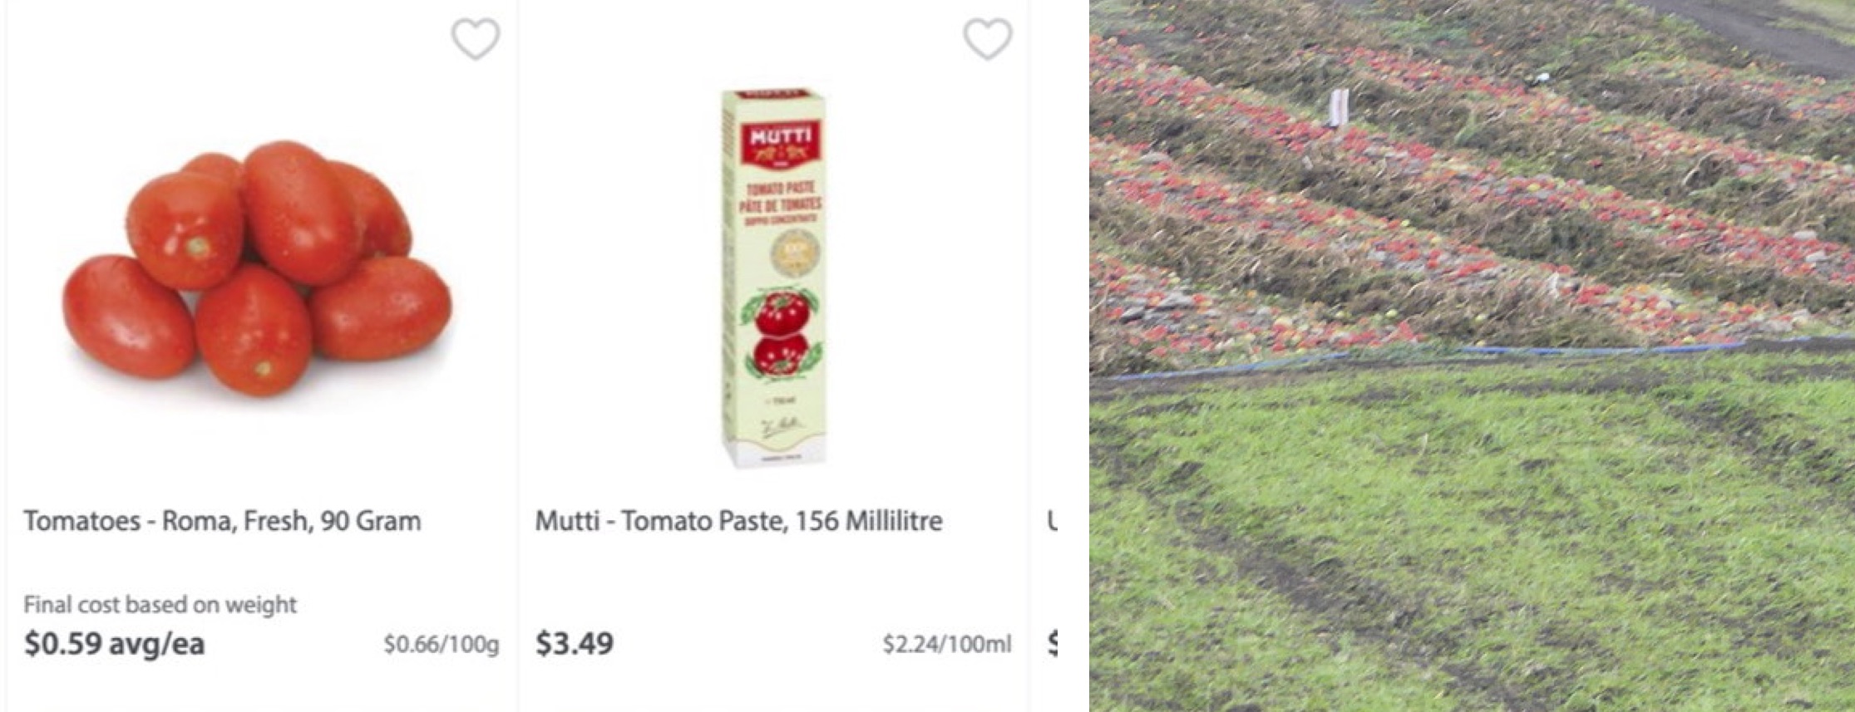This screenshot has height=712, width=1855.
Task: Click the $0.59 avg/ea price
Action: point(114,643)
